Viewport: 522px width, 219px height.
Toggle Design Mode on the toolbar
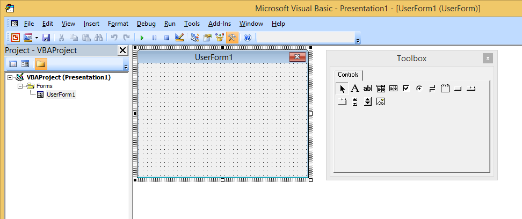[180, 38]
